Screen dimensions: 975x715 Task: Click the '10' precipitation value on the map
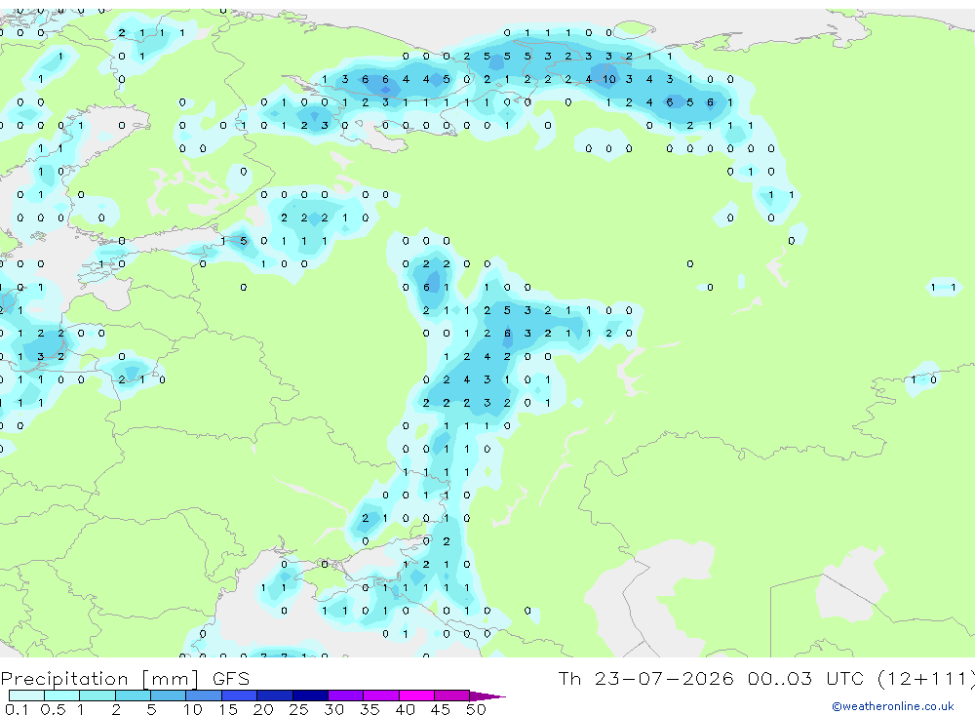coord(608,79)
